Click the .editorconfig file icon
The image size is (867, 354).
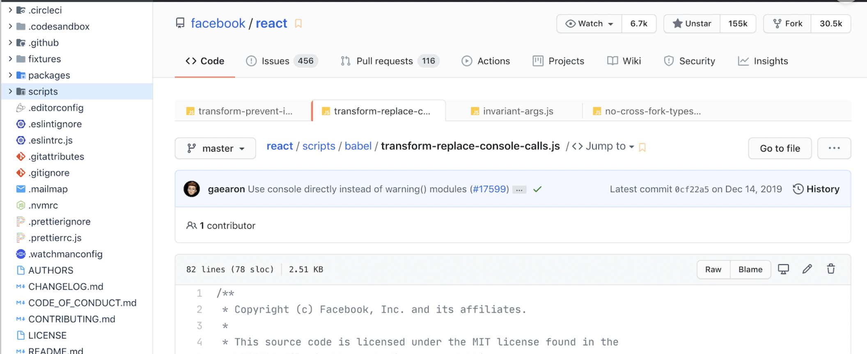[x=21, y=108]
